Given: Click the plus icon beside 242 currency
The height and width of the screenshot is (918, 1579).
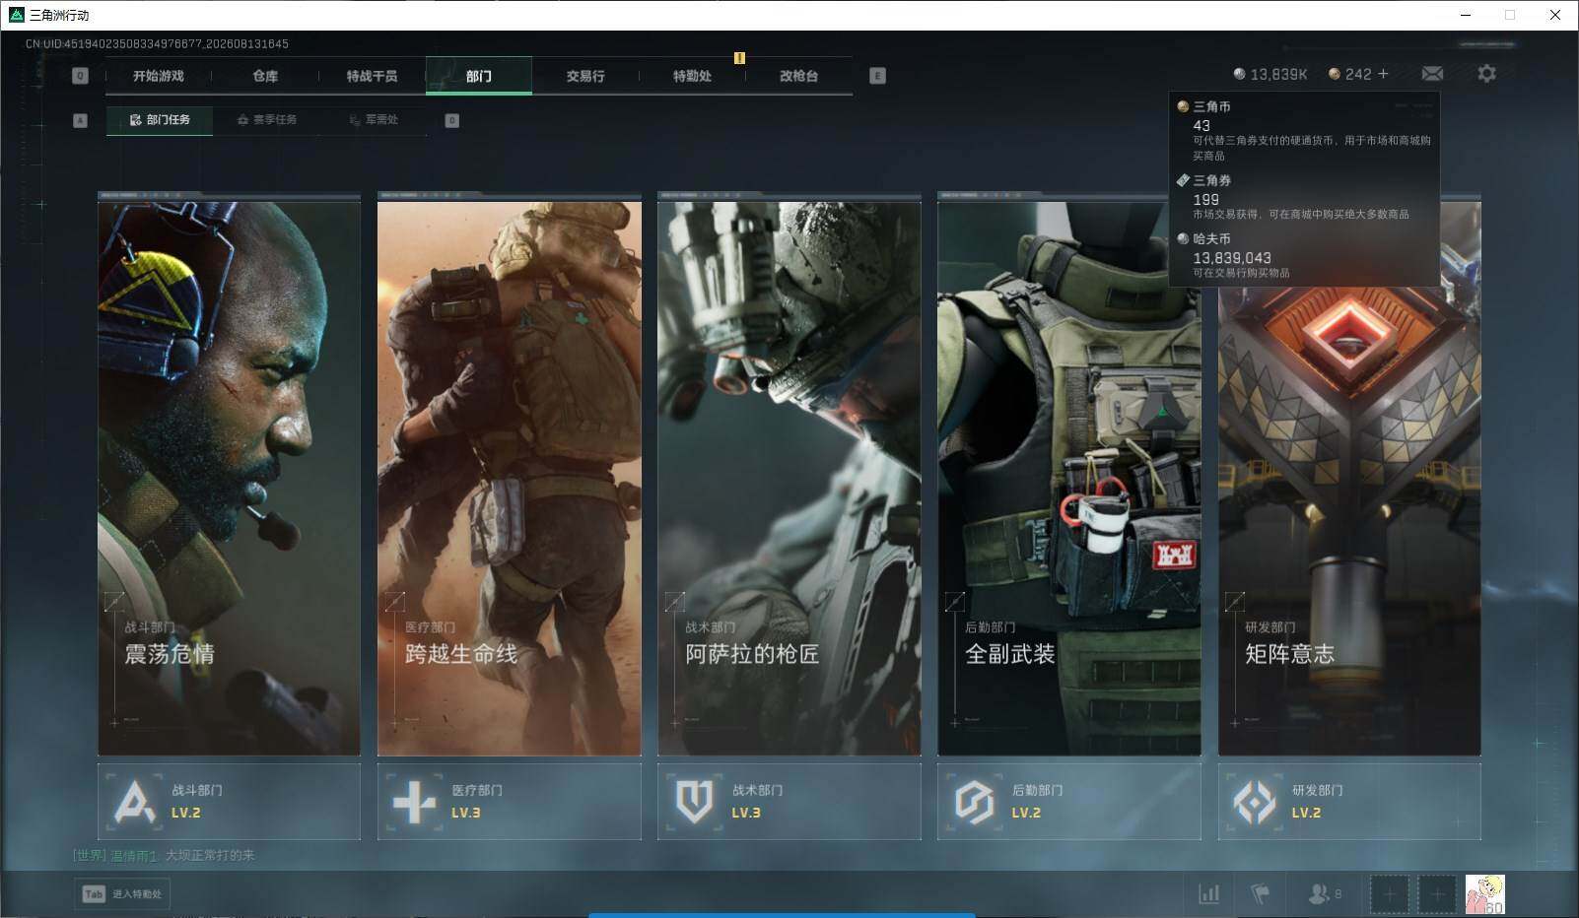Looking at the screenshot, I should pyautogui.click(x=1383, y=74).
